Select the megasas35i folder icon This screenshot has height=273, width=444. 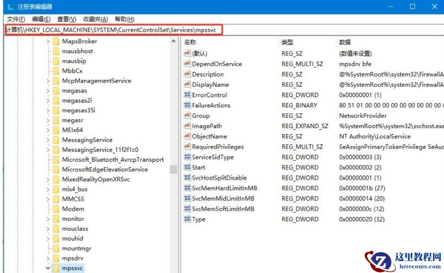pos(56,110)
